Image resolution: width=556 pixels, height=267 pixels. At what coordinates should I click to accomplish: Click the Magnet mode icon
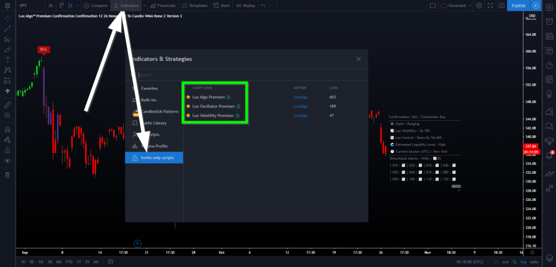(8, 129)
